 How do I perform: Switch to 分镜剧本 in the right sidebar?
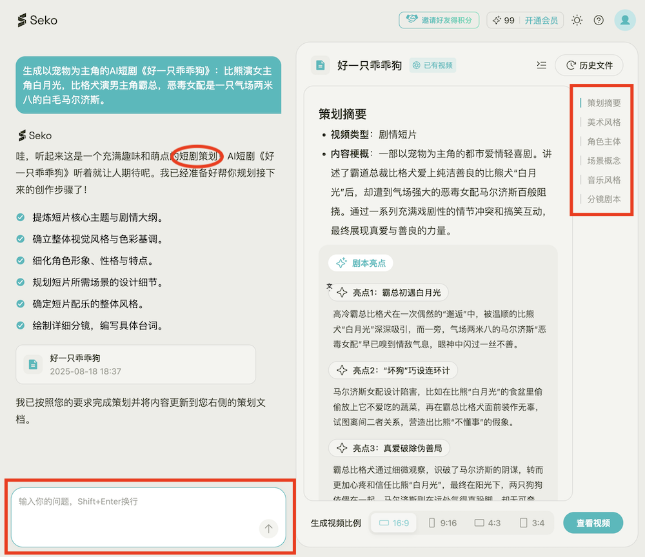click(x=602, y=199)
